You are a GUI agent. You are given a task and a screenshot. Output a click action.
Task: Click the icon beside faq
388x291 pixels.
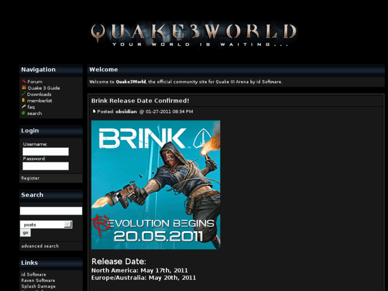point(23,107)
